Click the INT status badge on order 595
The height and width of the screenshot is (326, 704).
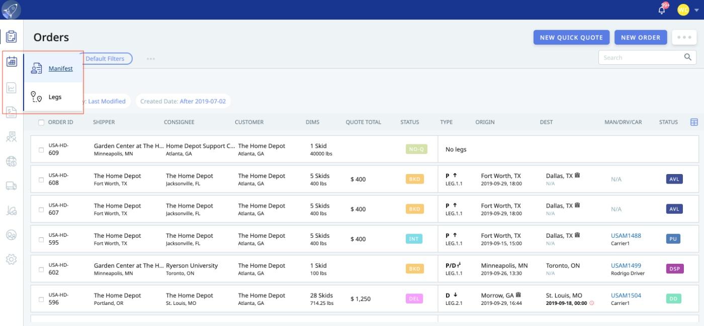click(414, 239)
